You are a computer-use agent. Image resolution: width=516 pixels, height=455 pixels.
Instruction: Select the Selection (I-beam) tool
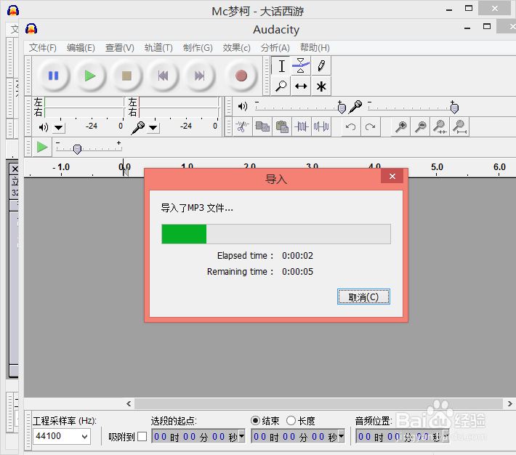(281, 66)
